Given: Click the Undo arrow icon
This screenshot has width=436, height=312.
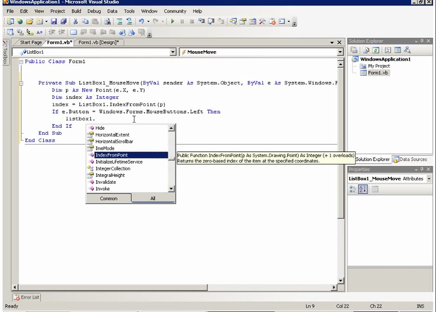Looking at the screenshot, I should 142,21.
